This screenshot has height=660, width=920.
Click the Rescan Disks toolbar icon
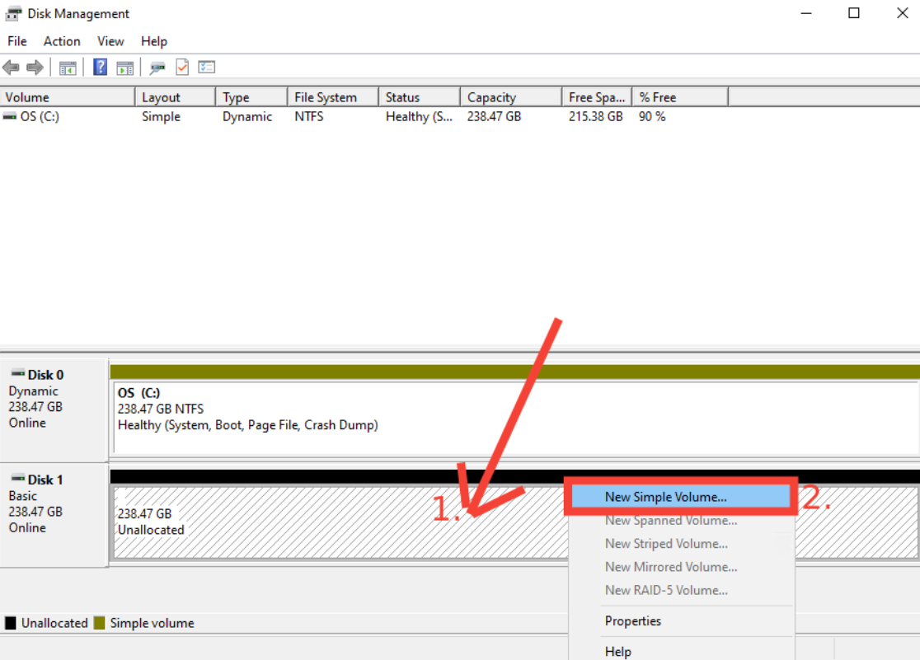(x=157, y=68)
